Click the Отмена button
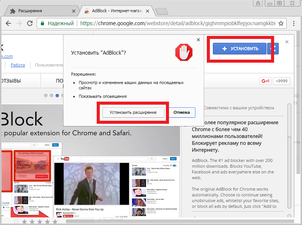302x225 pixels. 182,112
